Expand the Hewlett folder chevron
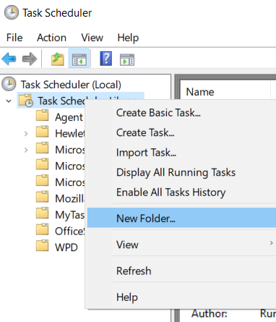The width and height of the screenshot is (276, 322). click(x=26, y=134)
